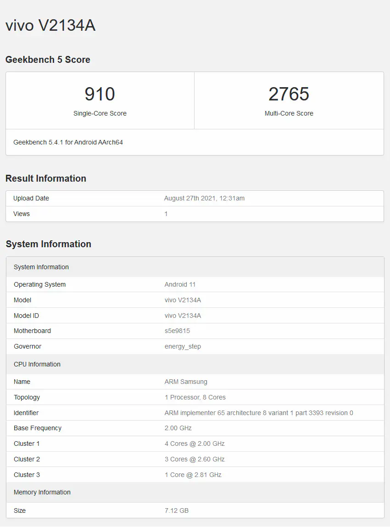Select the 1 Core @ 2.81 GHz value
Image resolution: width=390 pixels, height=527 pixels.
193,475
